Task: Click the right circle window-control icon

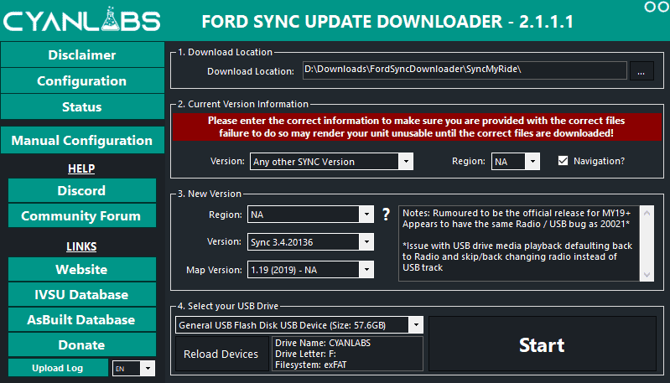Action: tap(663, 7)
